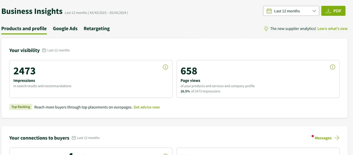
Task: Show info for the Page views card
Action: tap(333, 67)
